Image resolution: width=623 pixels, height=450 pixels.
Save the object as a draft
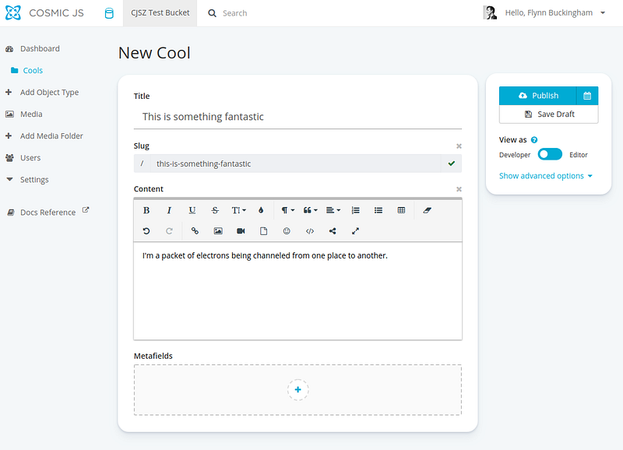tap(549, 114)
